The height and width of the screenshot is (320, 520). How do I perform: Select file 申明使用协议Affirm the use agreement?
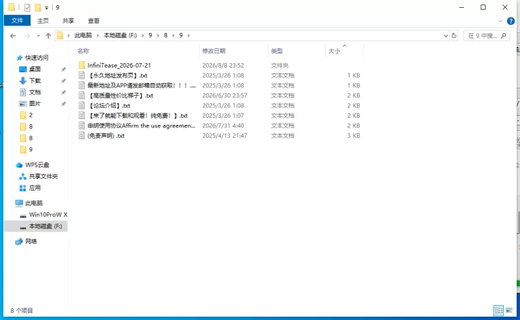coord(141,126)
